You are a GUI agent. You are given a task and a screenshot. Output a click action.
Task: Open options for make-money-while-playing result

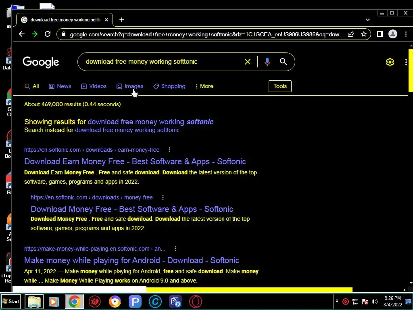[175, 249]
